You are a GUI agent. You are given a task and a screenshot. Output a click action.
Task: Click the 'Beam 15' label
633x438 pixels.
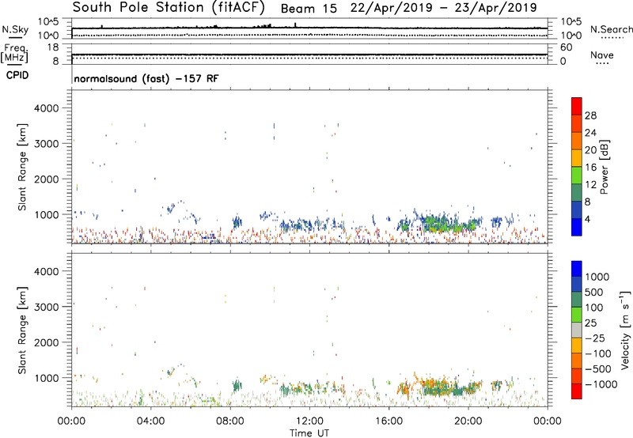point(309,9)
